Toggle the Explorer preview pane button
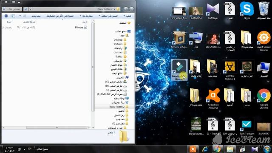The image size is (272, 153). [x=13, y=16]
